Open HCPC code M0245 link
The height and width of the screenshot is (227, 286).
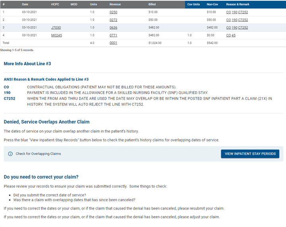pos(56,35)
